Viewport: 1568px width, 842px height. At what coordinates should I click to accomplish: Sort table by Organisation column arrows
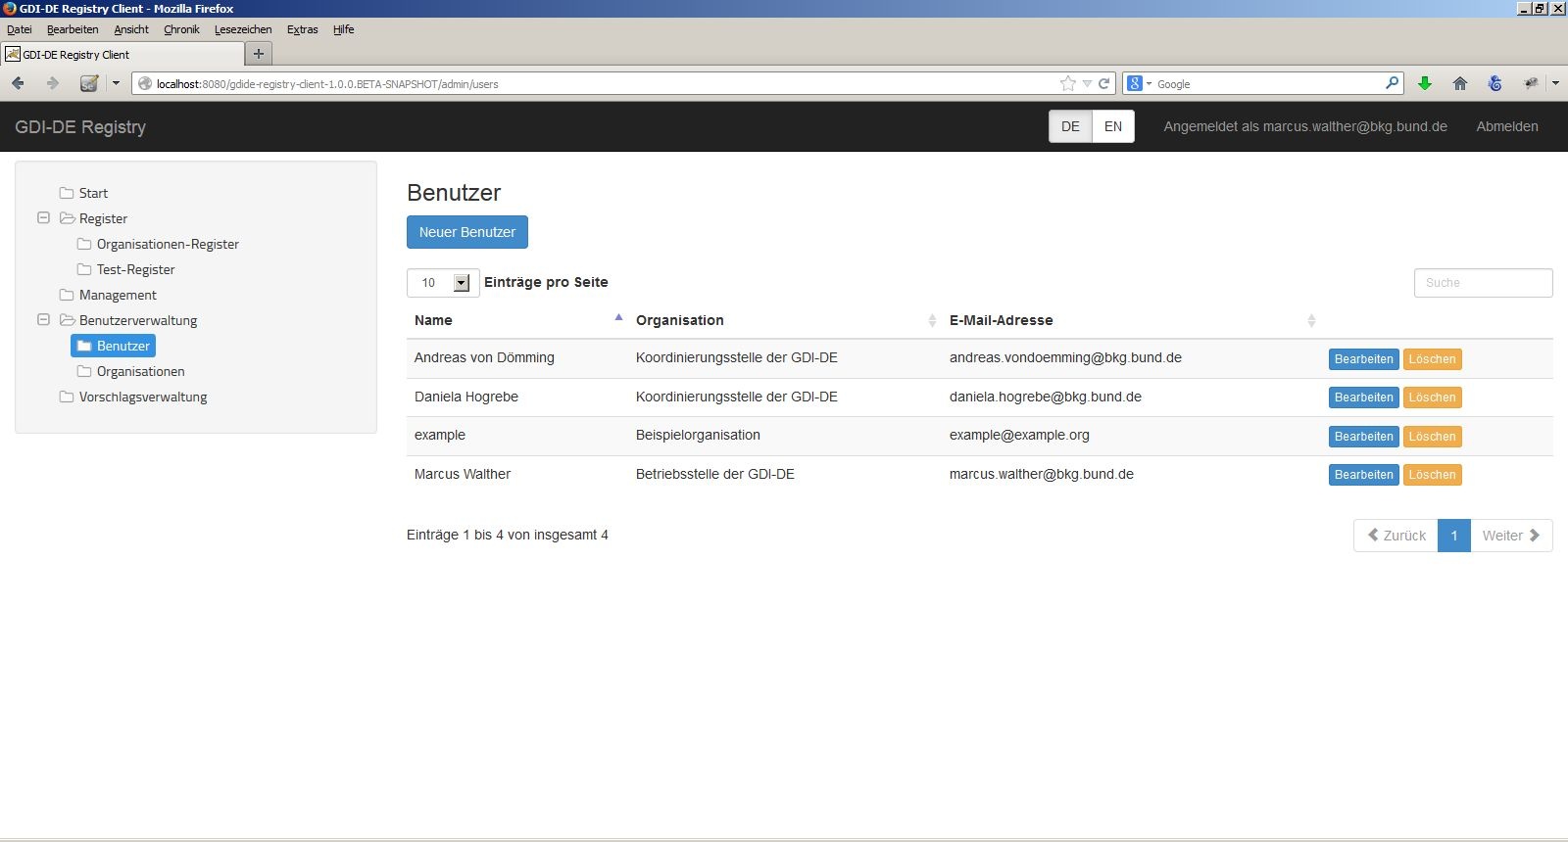(x=932, y=320)
